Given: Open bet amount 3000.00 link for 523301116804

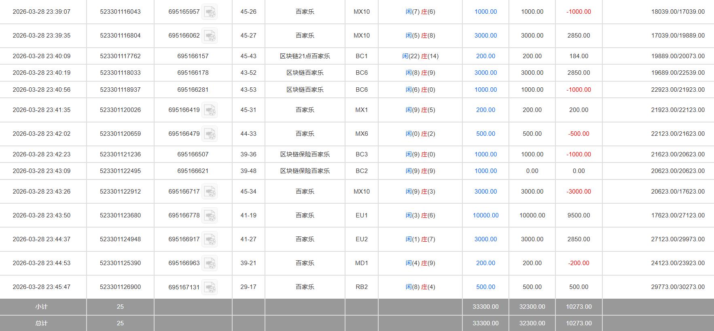Looking at the screenshot, I should [485, 36].
